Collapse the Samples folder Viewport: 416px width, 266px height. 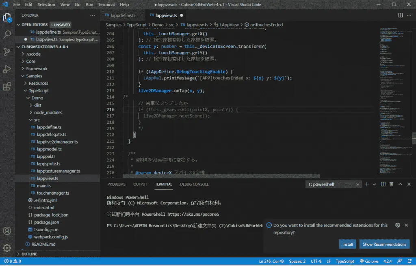coord(23,76)
